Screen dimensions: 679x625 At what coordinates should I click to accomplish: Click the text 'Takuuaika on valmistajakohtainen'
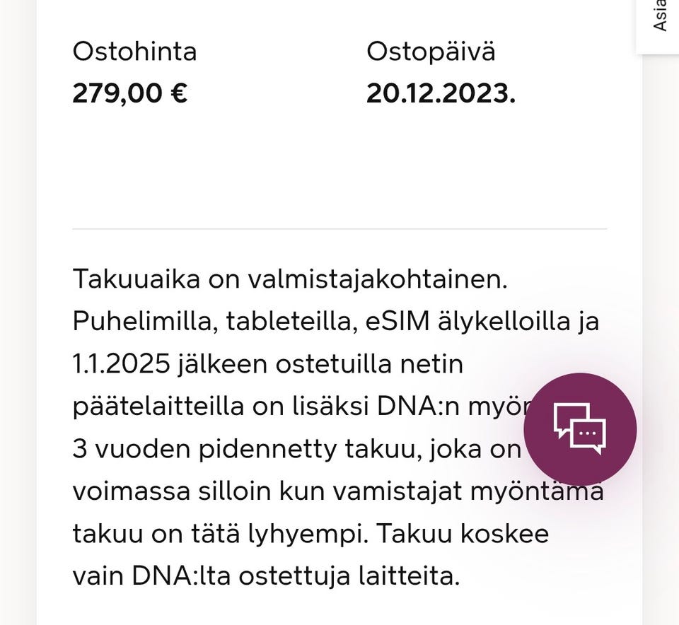290,279
